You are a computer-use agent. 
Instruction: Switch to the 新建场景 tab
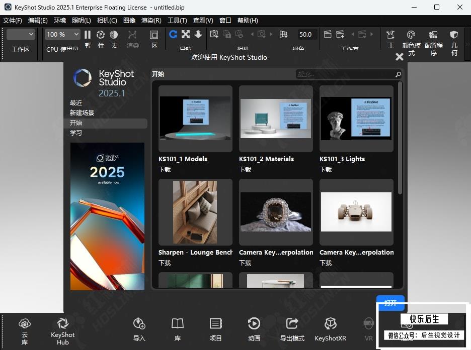click(82, 112)
